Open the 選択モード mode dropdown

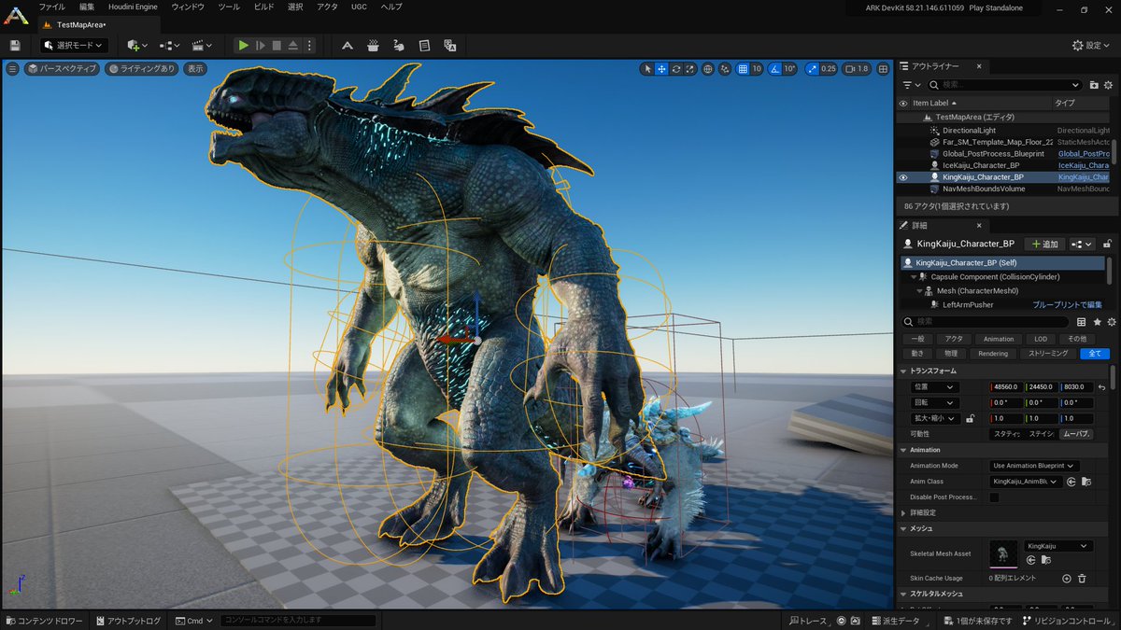tap(74, 45)
